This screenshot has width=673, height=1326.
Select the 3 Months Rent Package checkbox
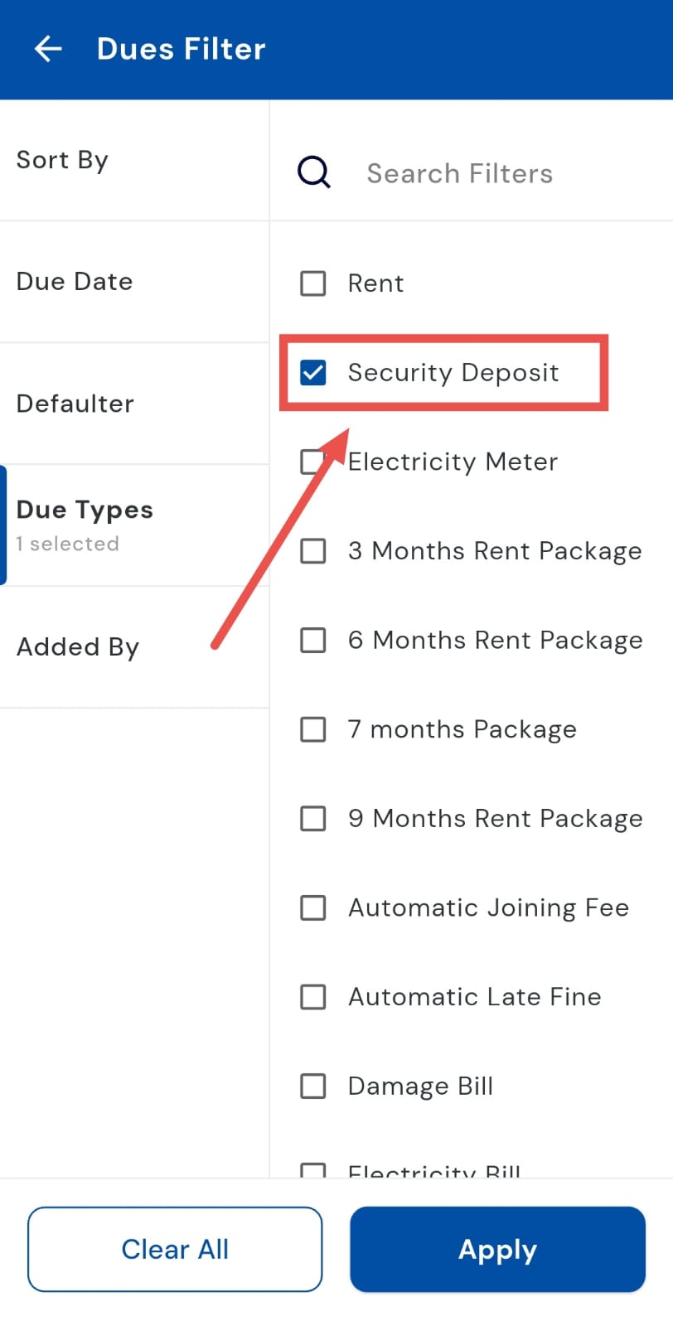click(313, 551)
